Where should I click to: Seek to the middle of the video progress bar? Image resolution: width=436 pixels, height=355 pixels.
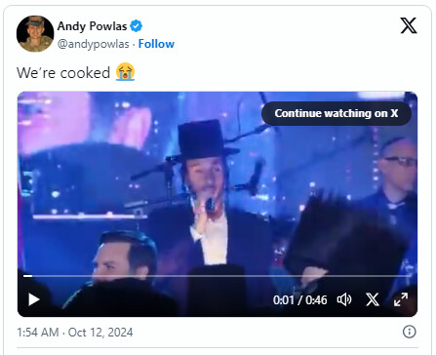click(x=218, y=276)
